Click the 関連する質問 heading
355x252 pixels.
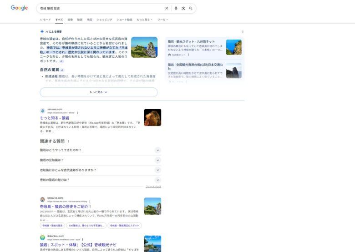click(52, 141)
